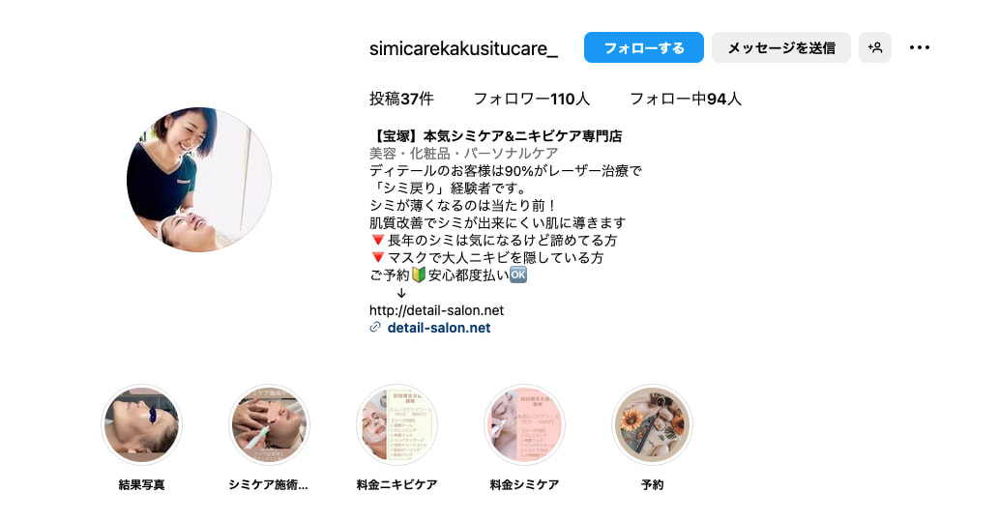
Task: Click the 結果写真 label text
Action: click(x=141, y=484)
